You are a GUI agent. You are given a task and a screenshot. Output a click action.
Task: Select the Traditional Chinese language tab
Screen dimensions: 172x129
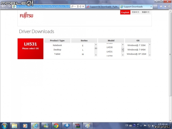pyautogui.click(x=146, y=12)
